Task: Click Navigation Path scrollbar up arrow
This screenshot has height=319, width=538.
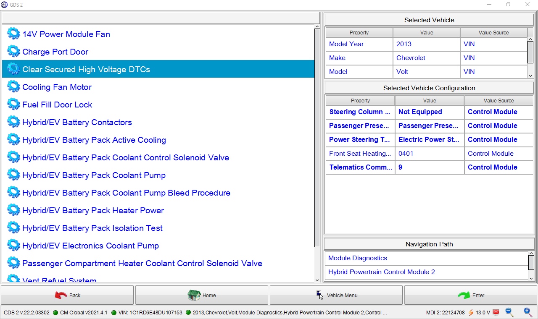Action: (x=531, y=254)
